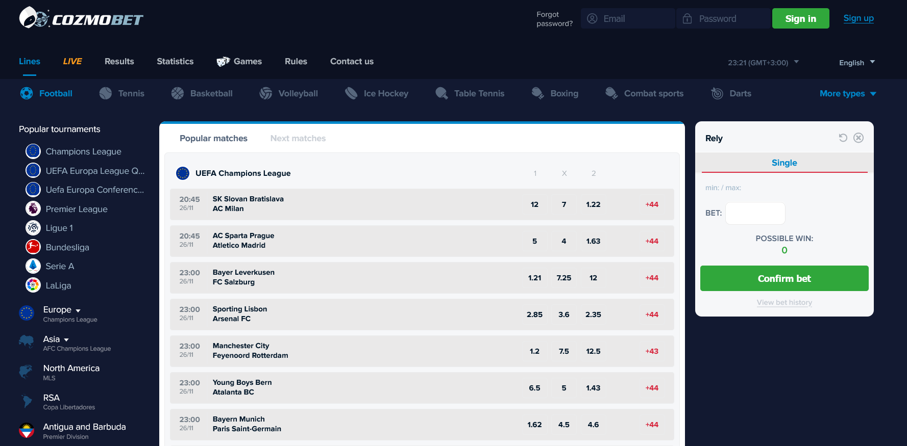Reset the bet slip with refresh icon
Screen dimensions: 907x446
(x=843, y=138)
